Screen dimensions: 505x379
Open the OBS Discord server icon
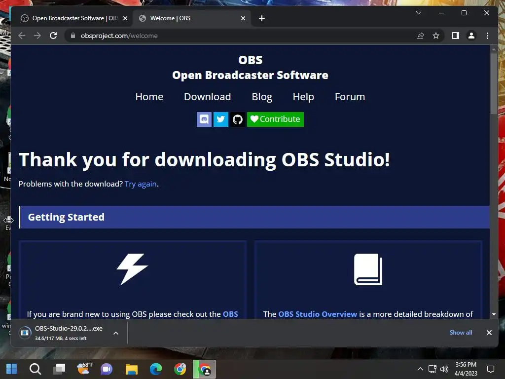coord(204,119)
